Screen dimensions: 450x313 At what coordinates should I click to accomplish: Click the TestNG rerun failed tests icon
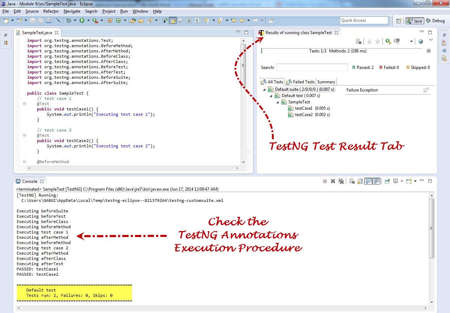click(x=397, y=41)
